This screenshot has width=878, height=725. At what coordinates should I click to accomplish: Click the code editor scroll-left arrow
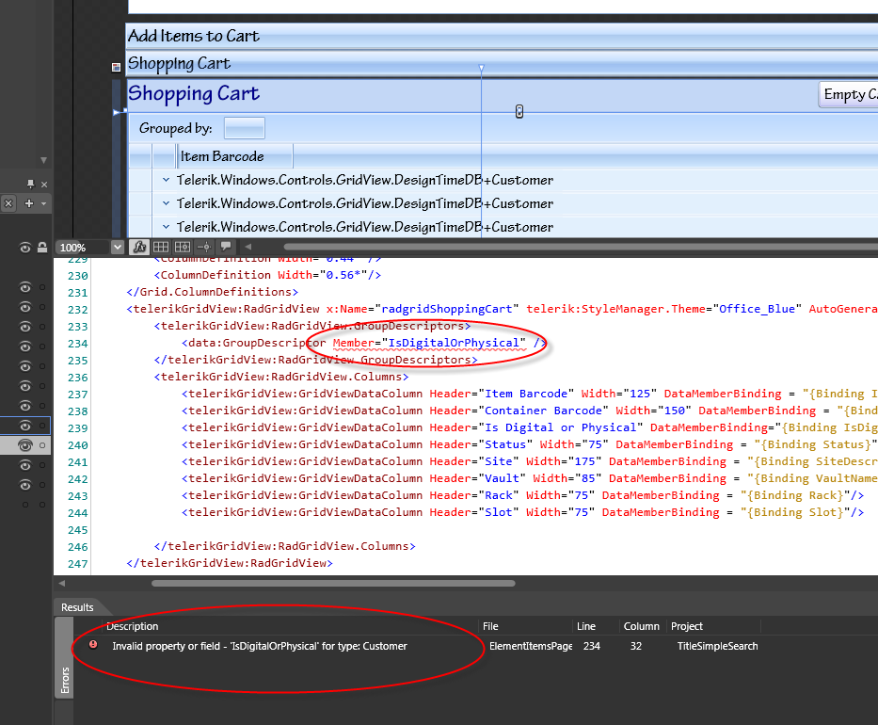coord(61,583)
